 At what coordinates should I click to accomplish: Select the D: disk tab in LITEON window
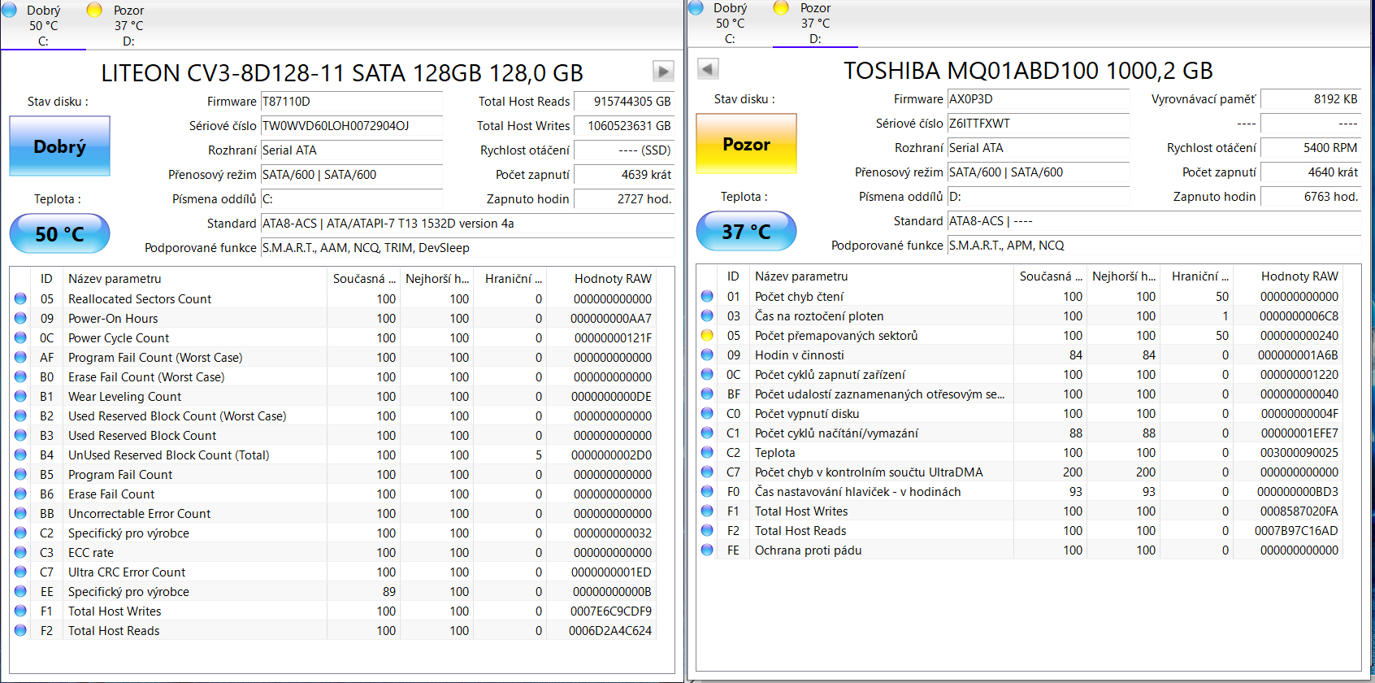(x=128, y=26)
